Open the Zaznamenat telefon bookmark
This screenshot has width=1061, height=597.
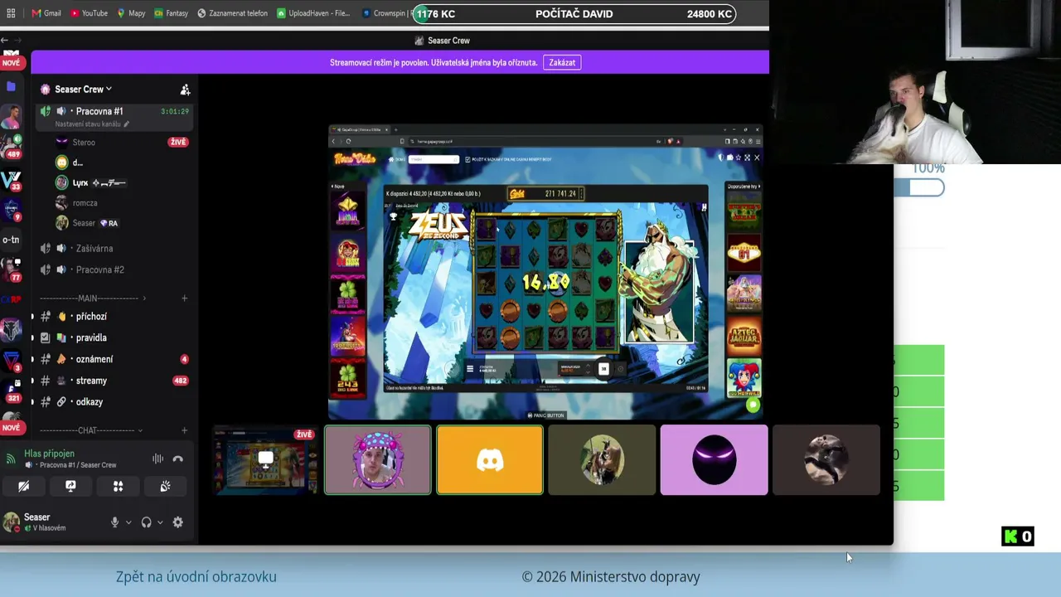233,13
